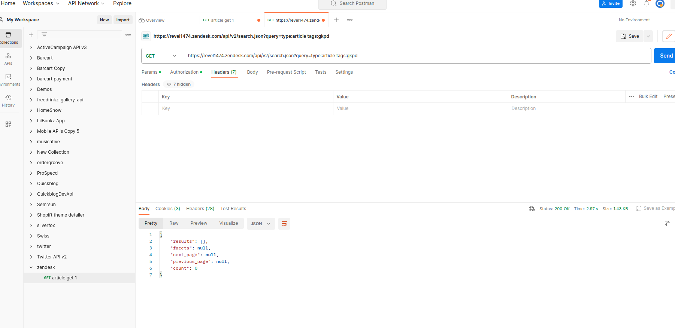Click the header Value input cell
Screen dimensions: 675x328
[420, 108]
